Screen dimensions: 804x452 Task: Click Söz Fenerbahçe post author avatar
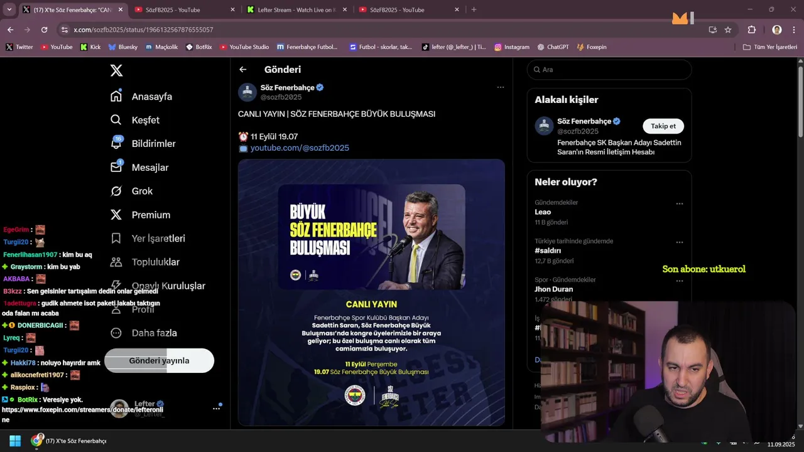coord(247,92)
